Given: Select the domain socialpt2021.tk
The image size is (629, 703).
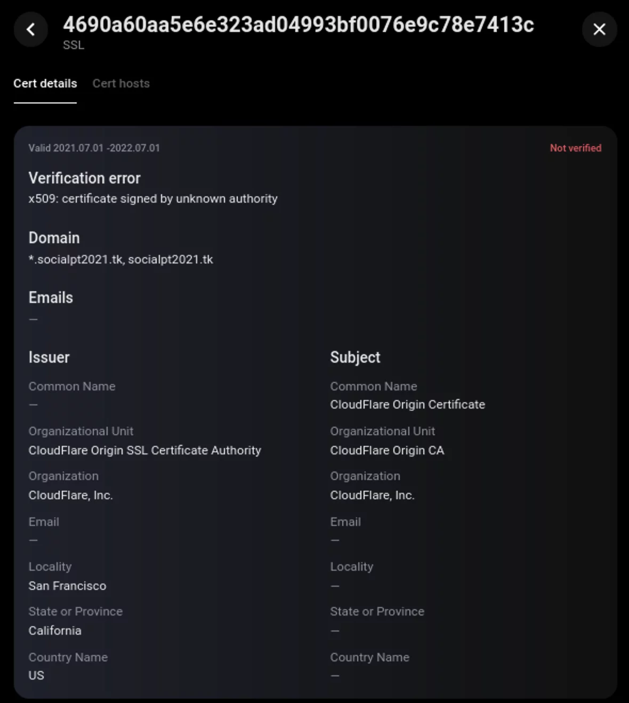Looking at the screenshot, I should point(172,260).
